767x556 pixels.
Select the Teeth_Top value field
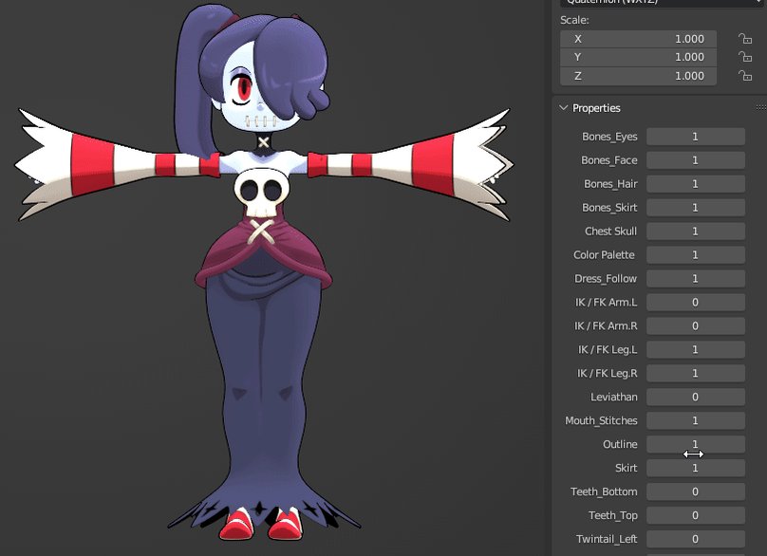[x=696, y=515]
